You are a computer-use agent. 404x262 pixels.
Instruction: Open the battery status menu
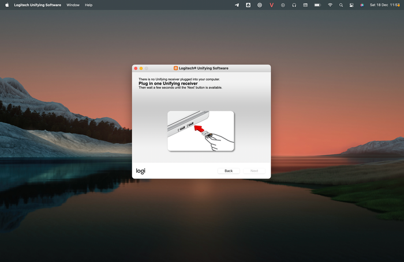(317, 5)
